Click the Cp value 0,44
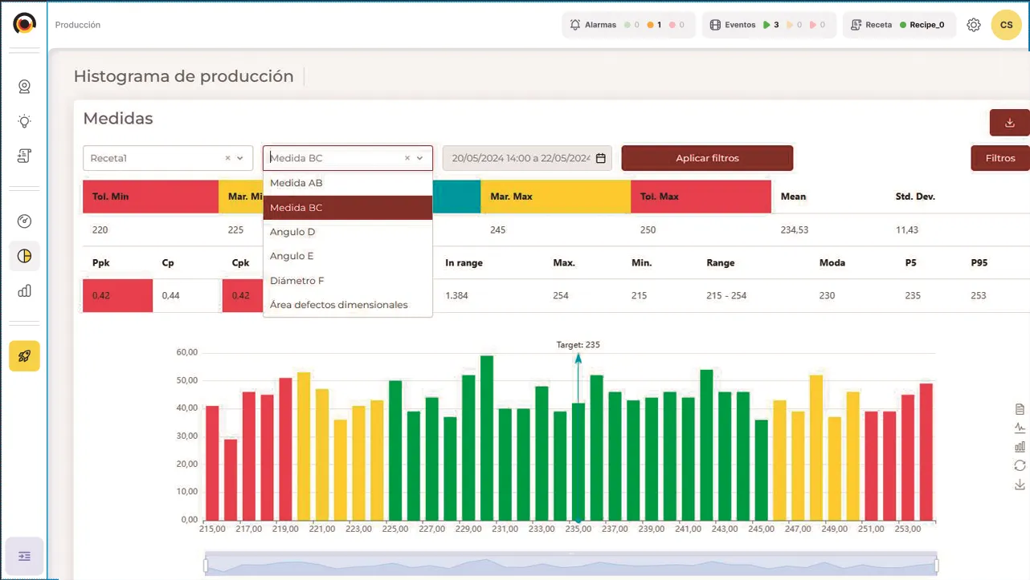 click(x=170, y=296)
